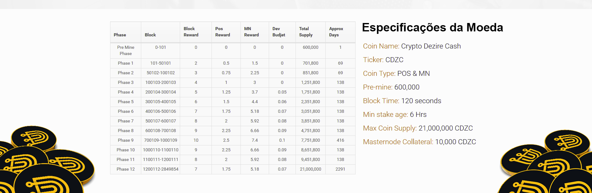Click the '300105-400105' block range cell
Screen dimensions: 592x193
pos(161,102)
